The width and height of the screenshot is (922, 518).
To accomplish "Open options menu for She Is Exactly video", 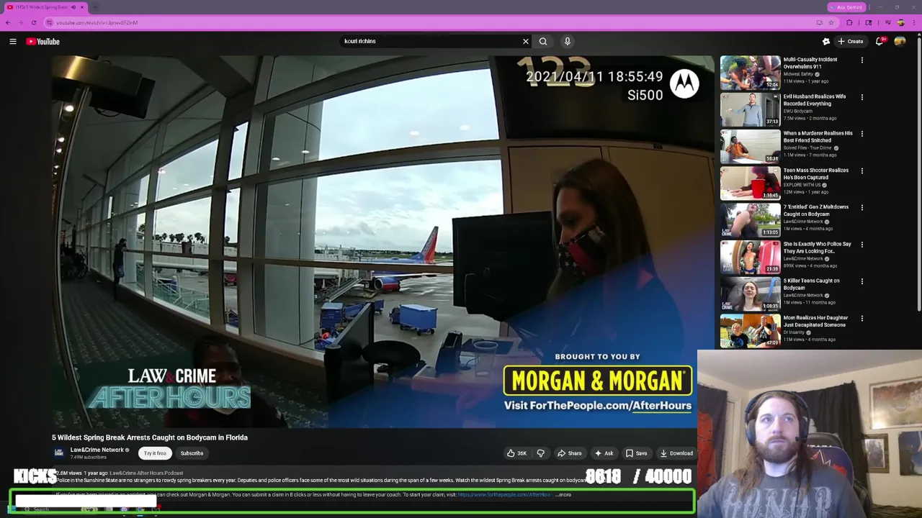I will click(x=861, y=245).
